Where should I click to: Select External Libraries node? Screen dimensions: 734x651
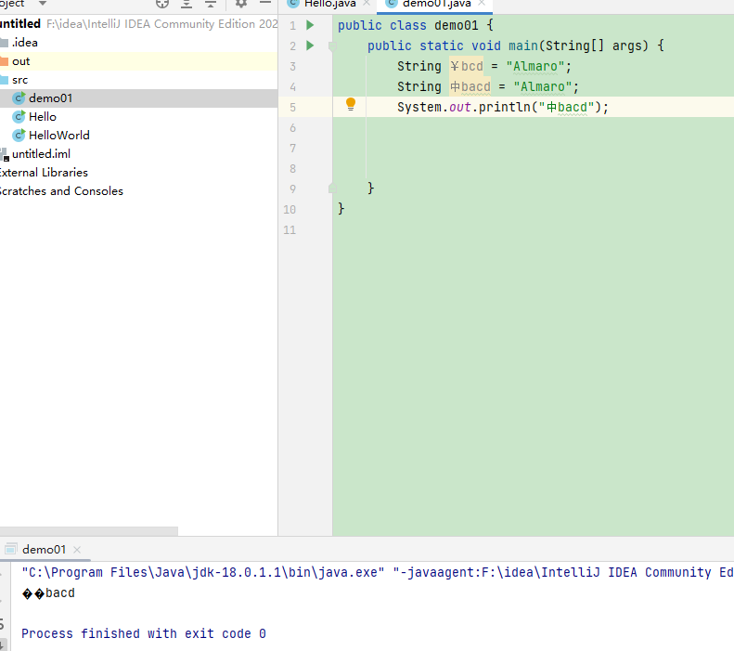click(44, 173)
